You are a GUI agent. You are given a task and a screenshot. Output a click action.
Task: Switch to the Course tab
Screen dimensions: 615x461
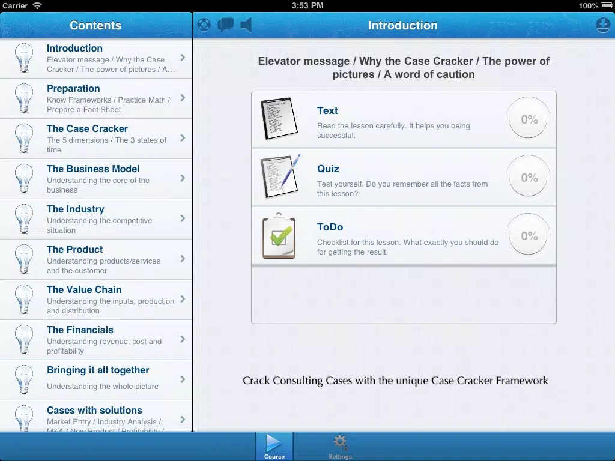274,447
